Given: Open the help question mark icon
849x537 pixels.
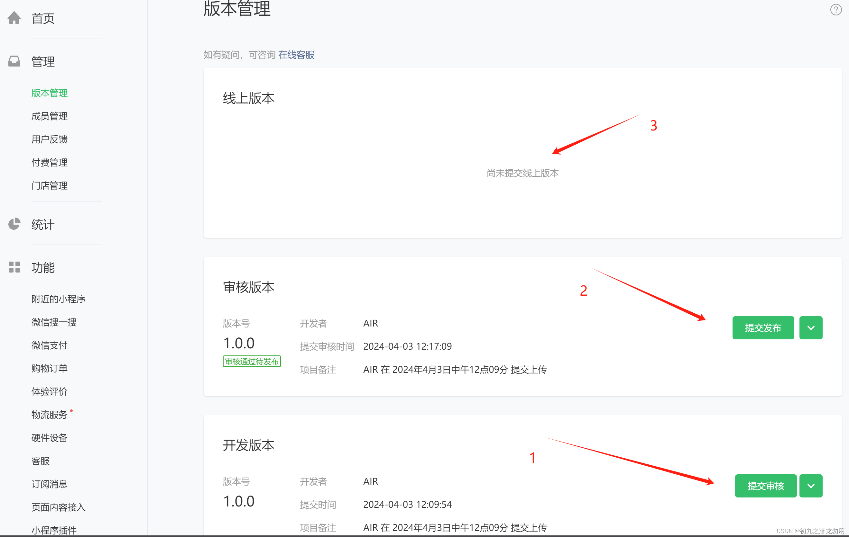Looking at the screenshot, I should [x=836, y=10].
